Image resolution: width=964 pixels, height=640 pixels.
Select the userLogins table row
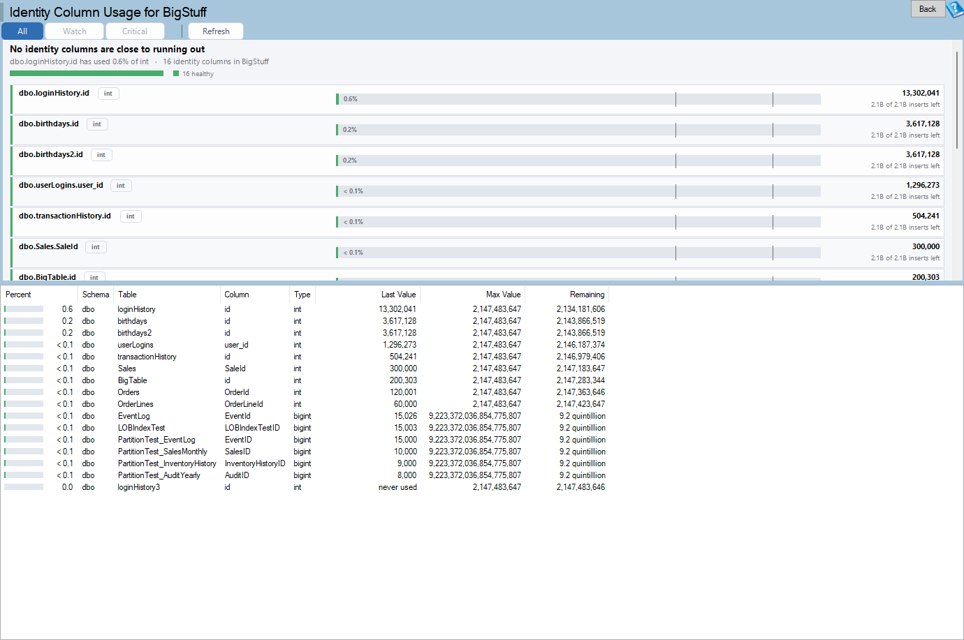tap(305, 345)
